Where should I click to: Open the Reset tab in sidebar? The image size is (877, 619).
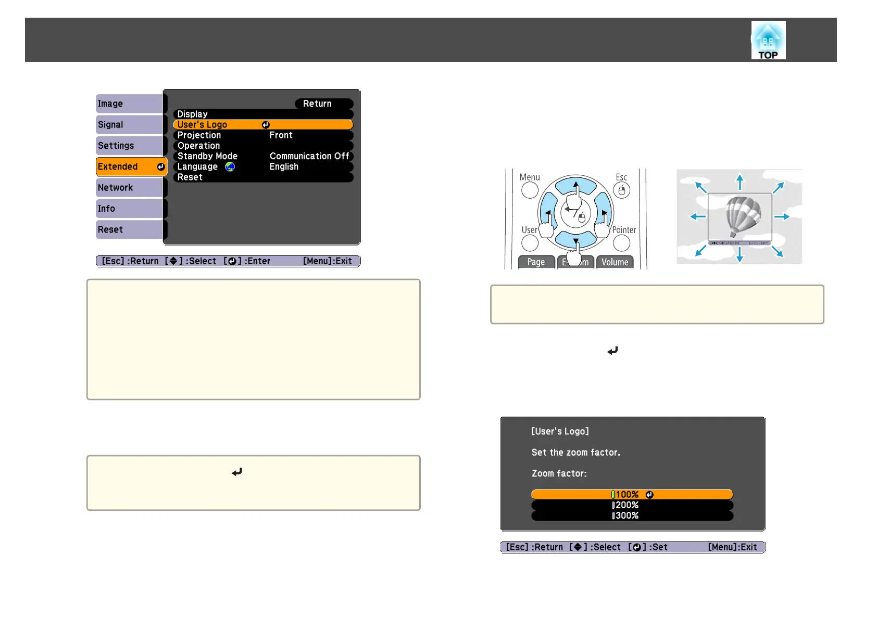point(130,229)
